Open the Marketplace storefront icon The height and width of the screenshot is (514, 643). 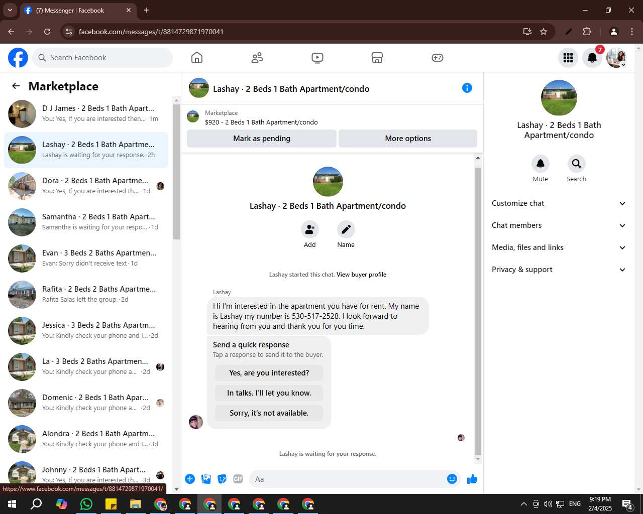coord(377,58)
